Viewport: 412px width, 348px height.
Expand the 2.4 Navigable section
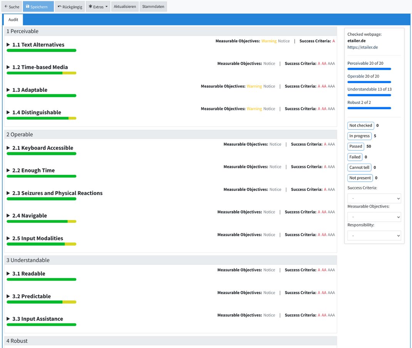29,216
